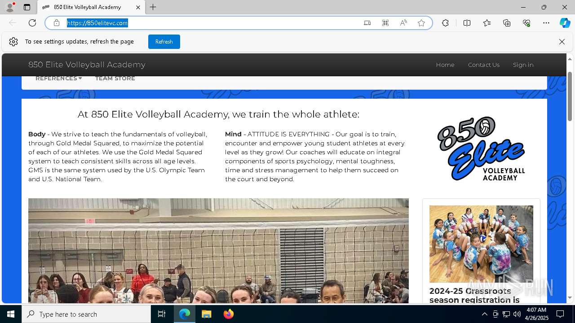Screen dimensions: 575x323
Task: Open the Contact Us page
Action: tap(484, 65)
